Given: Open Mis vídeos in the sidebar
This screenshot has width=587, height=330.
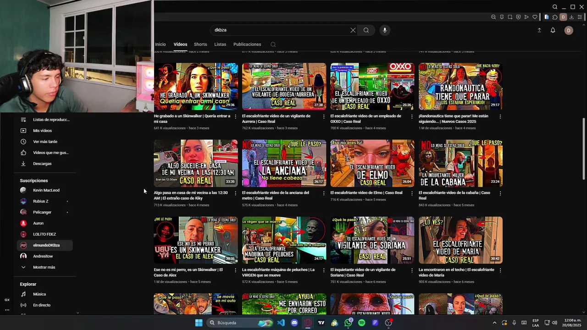Looking at the screenshot, I should [x=46, y=131].
